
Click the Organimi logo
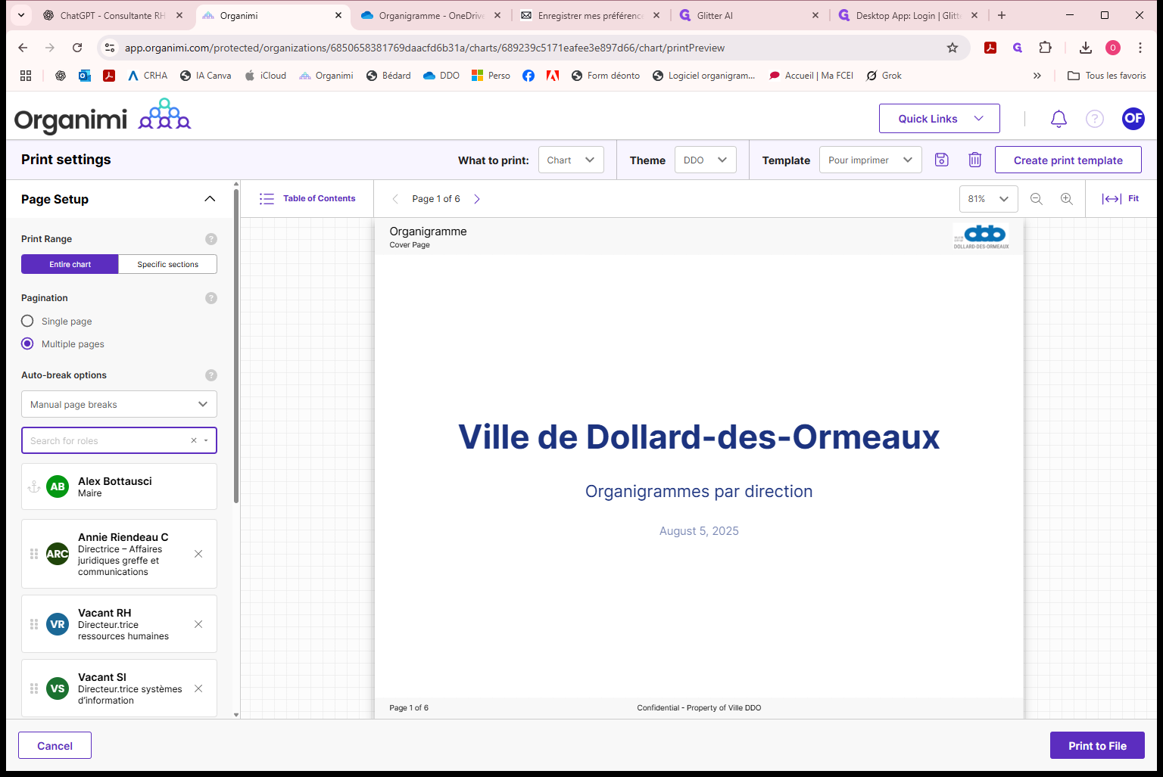102,117
